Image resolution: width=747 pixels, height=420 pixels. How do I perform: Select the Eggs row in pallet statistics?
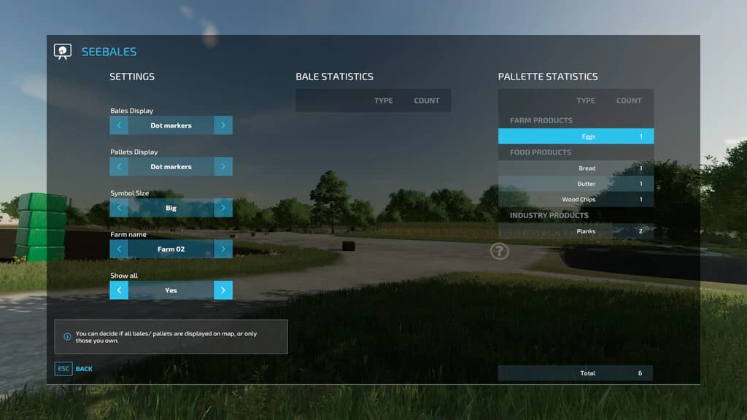click(x=576, y=136)
